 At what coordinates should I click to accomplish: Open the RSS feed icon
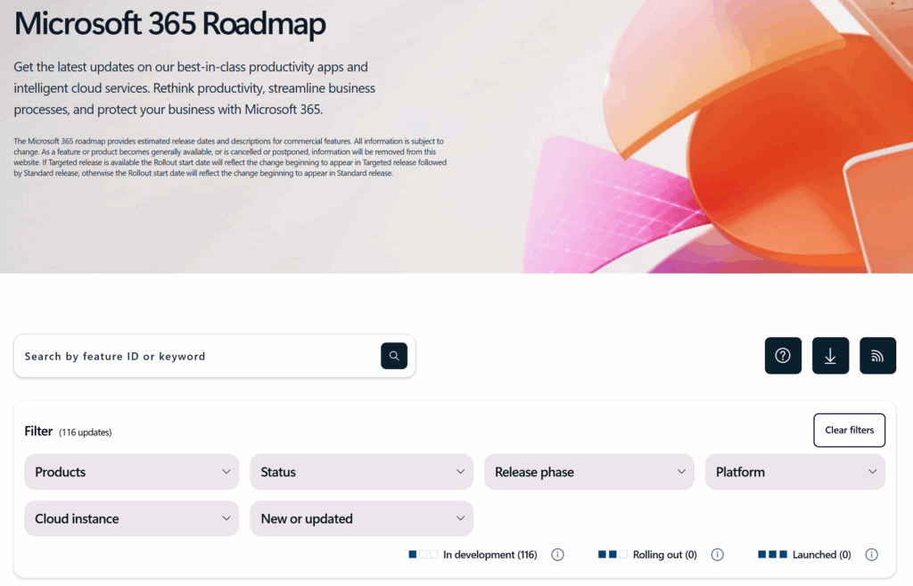(877, 355)
